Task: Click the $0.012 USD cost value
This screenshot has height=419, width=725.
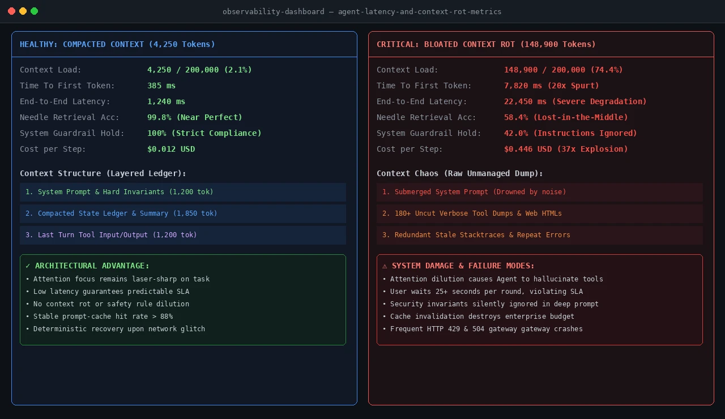Action: [171, 149]
